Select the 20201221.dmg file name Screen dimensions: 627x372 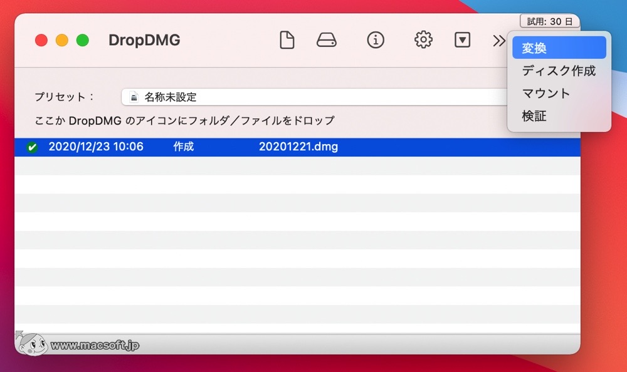(x=298, y=147)
